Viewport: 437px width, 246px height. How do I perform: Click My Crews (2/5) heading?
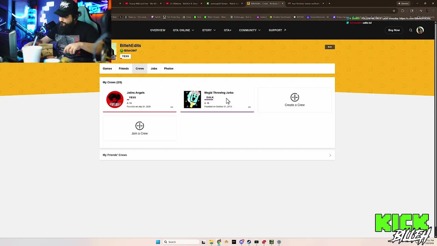point(112,82)
